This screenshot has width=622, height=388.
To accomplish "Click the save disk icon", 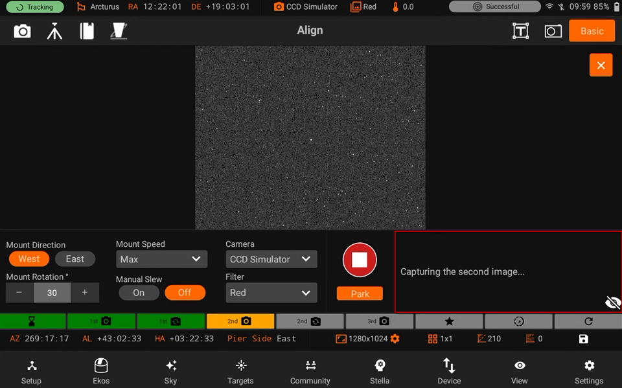I will pyautogui.click(x=584, y=339).
